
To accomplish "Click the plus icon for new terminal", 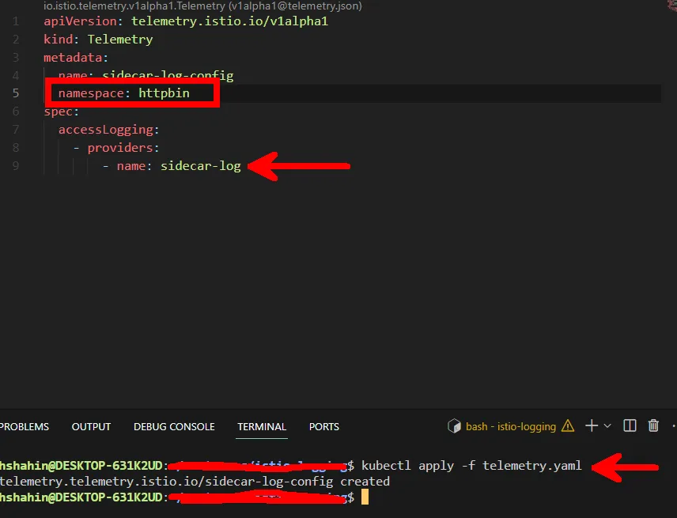I will [591, 426].
